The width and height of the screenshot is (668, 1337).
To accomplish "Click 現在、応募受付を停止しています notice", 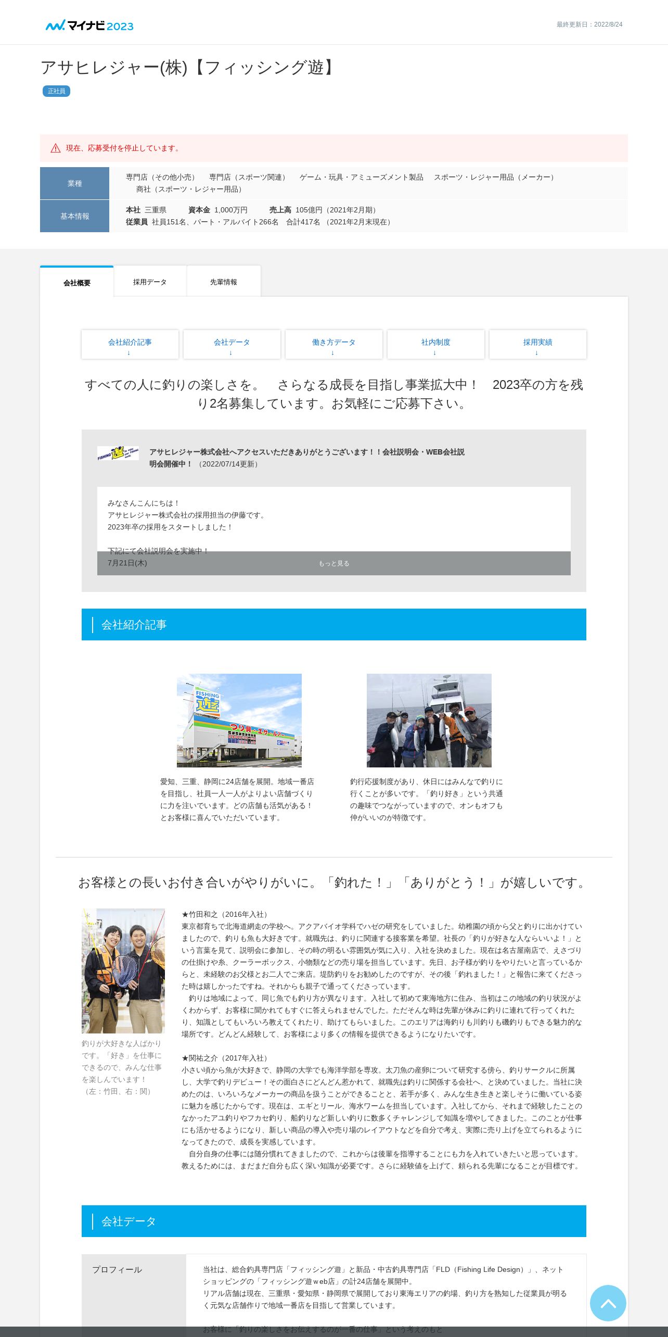I will tap(124, 148).
